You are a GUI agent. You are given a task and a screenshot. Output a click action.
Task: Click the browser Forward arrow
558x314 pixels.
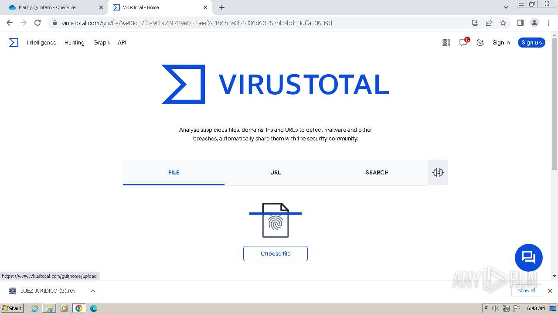[x=24, y=23]
